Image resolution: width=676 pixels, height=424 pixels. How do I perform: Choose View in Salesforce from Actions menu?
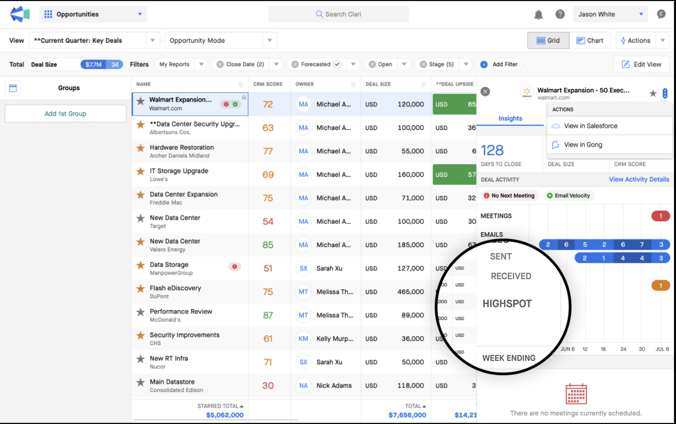609,126
